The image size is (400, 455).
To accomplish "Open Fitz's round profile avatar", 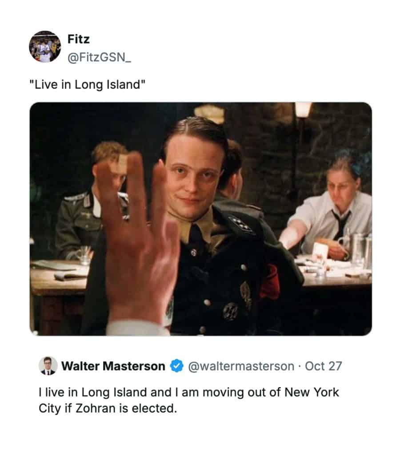I will pos(45,47).
